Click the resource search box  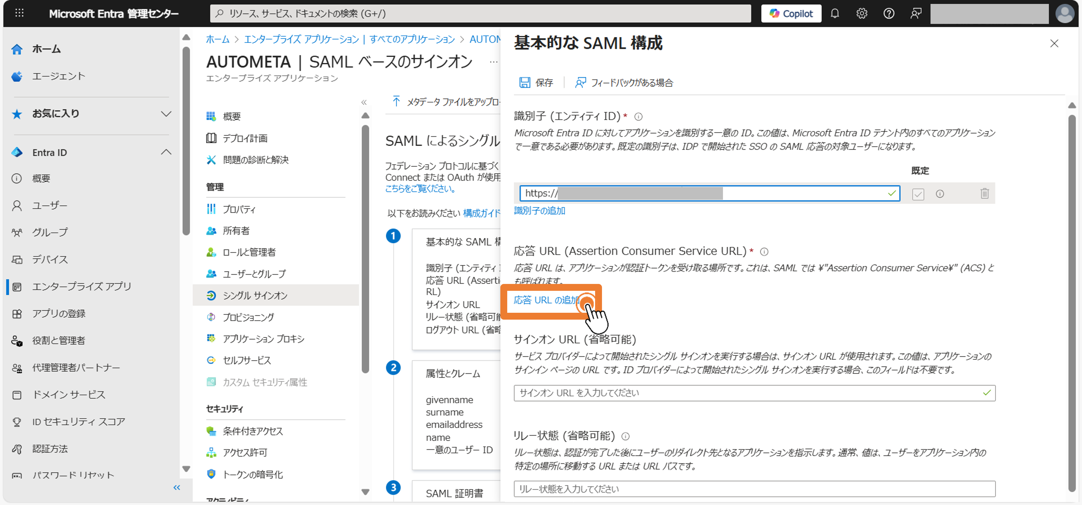tap(480, 13)
